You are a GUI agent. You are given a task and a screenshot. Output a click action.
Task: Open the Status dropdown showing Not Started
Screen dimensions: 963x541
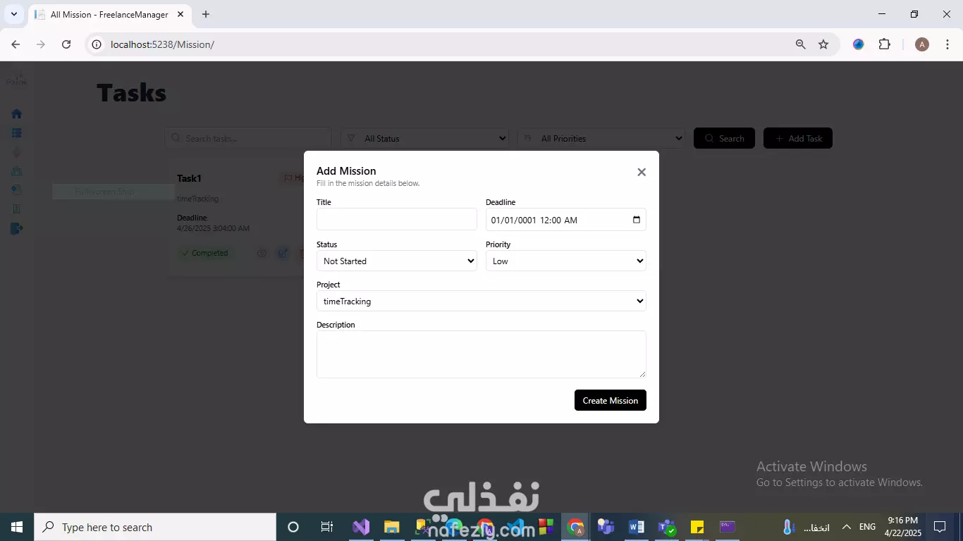[x=397, y=261]
